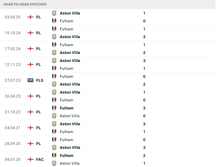The width and height of the screenshot is (219, 167).
Task: Click the Head-to-Head Matches header
Action: [25, 4]
